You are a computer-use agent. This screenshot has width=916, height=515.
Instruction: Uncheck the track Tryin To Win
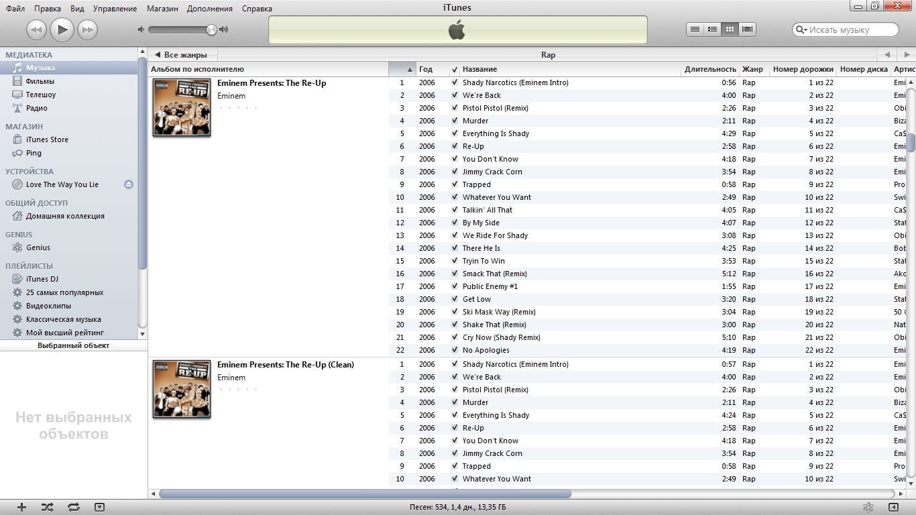click(455, 261)
